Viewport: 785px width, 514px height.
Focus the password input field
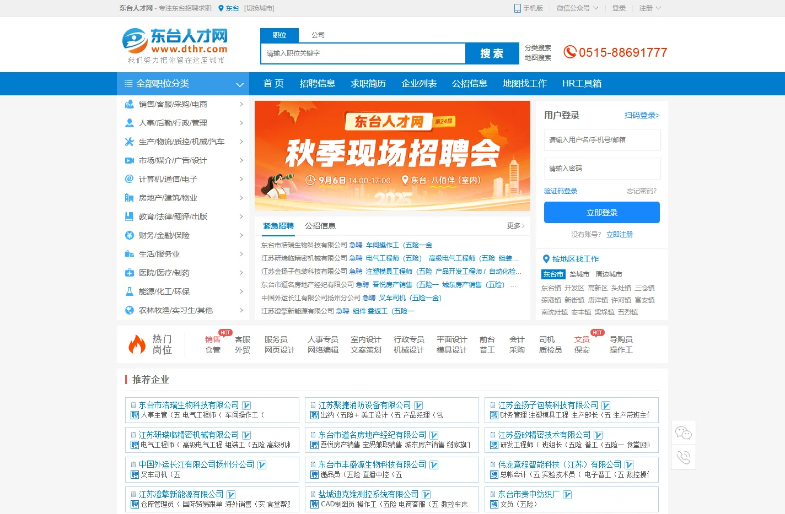tap(603, 169)
